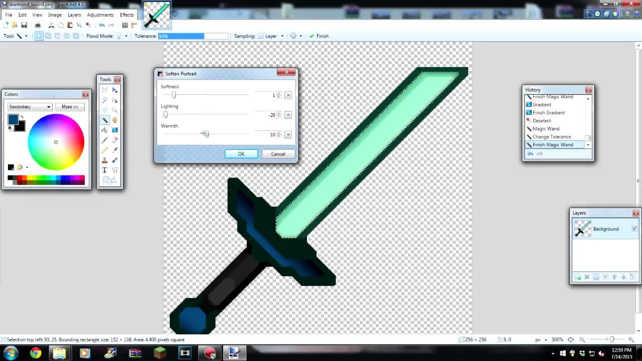Select the Ellipse Select tool
The width and height of the screenshot is (642, 361).
click(104, 110)
